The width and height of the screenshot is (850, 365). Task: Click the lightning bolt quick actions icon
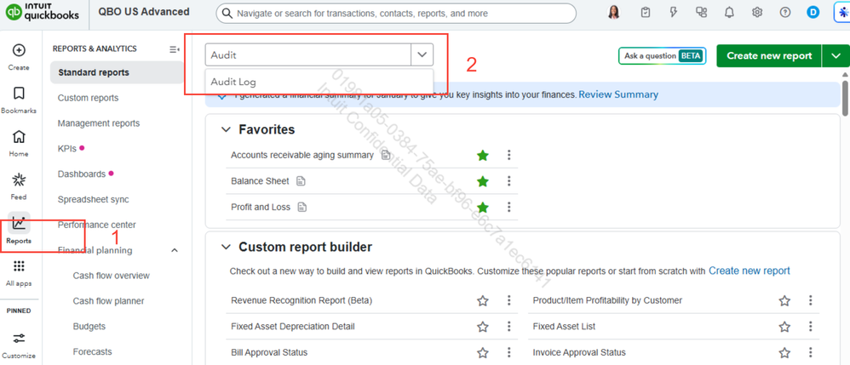point(674,13)
